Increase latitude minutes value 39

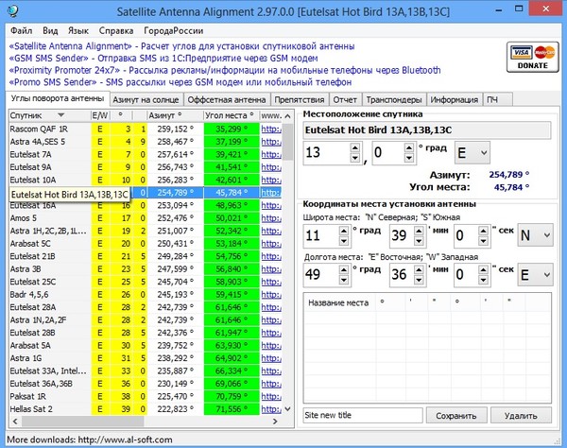(x=419, y=231)
